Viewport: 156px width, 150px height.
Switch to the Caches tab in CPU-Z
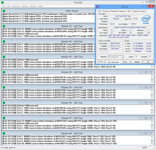[x=106, y=11]
